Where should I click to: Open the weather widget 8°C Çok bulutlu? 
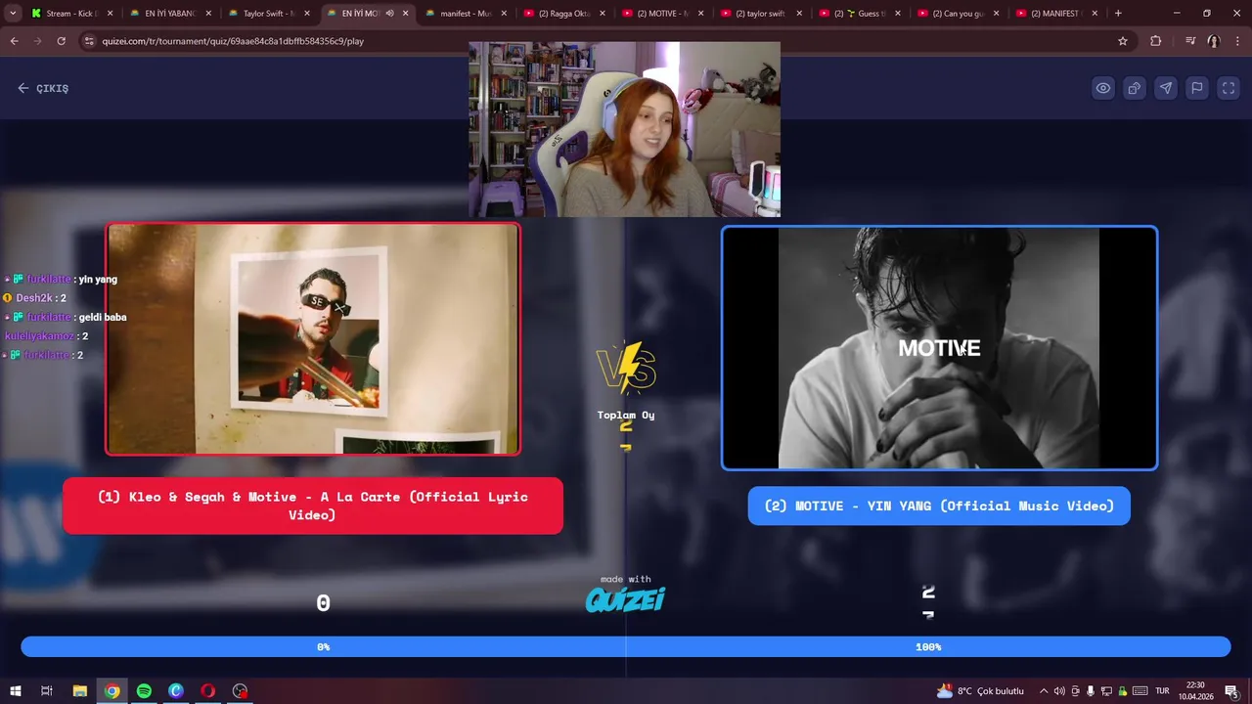(x=980, y=691)
